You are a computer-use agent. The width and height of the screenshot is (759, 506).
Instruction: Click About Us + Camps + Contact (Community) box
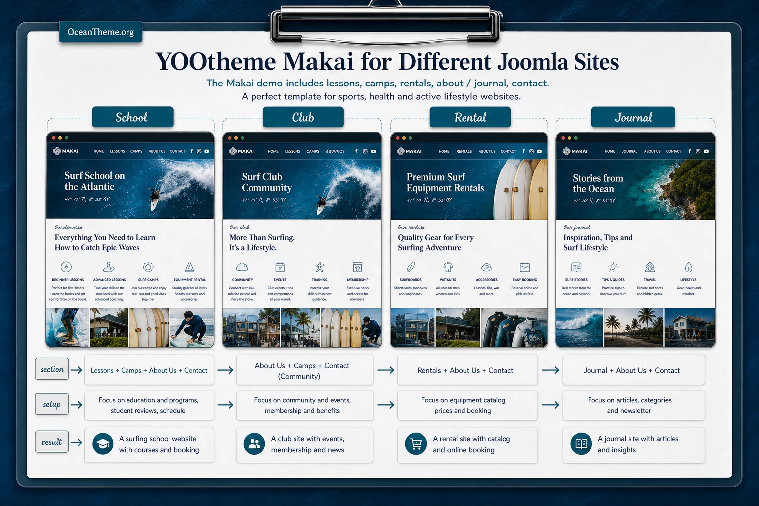304,370
